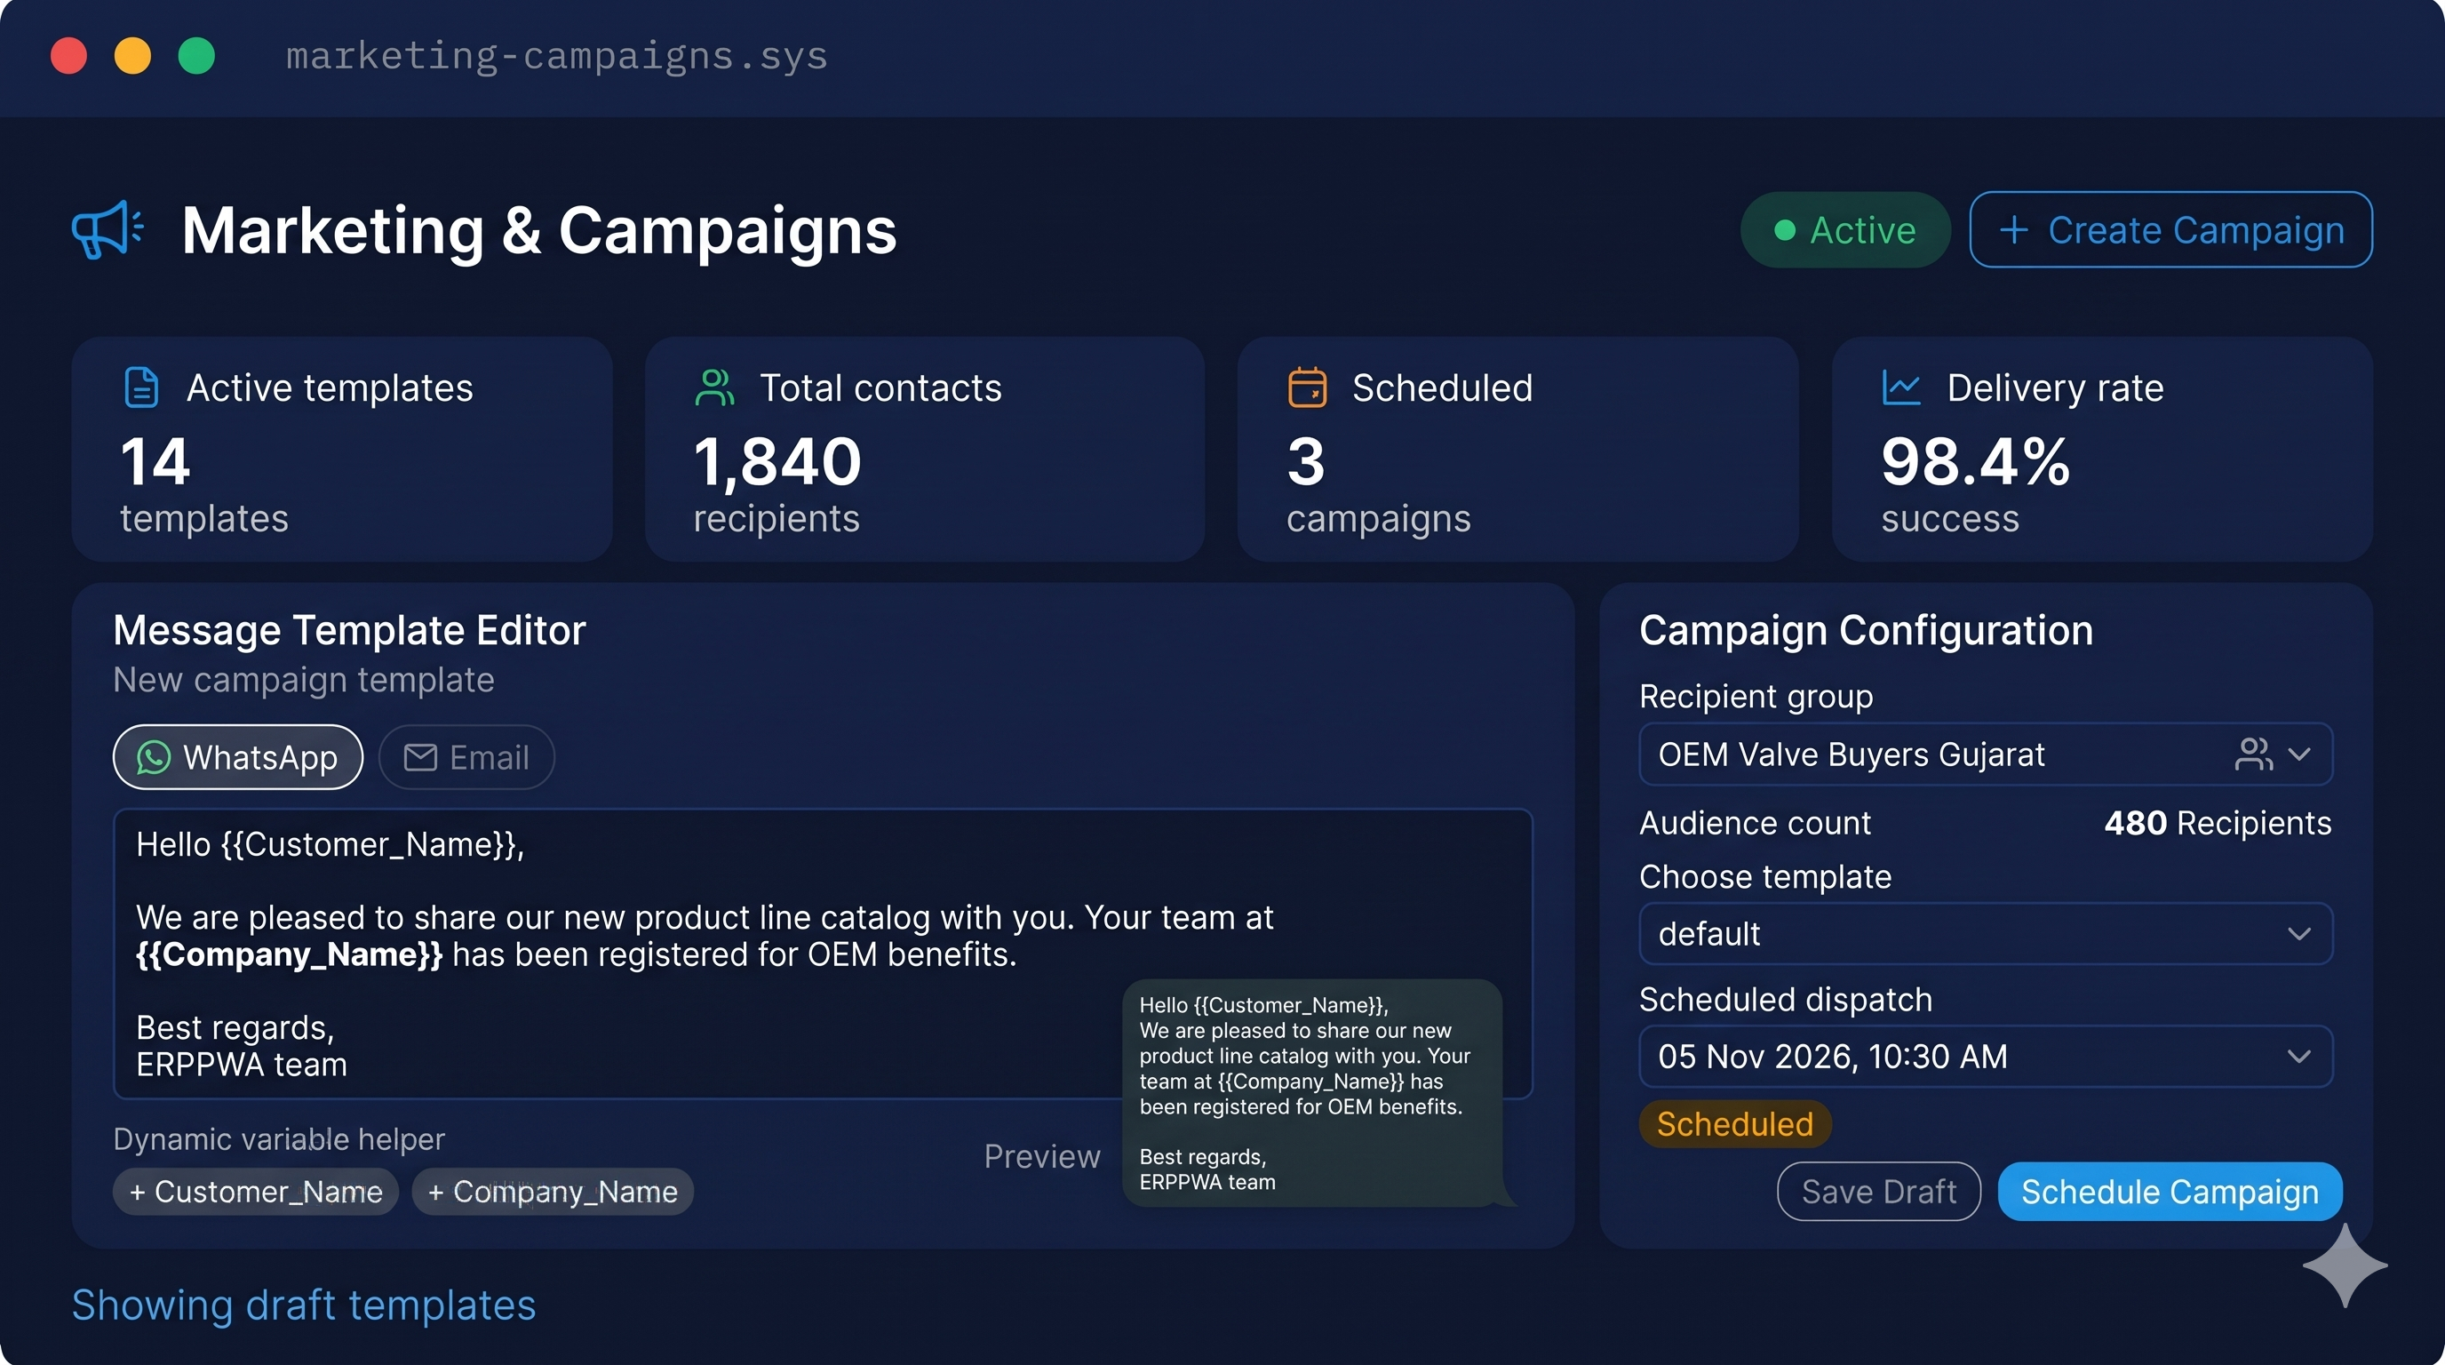Image resolution: width=2445 pixels, height=1365 pixels.
Task: Click the Schedule Campaign button
Action: (x=2170, y=1192)
